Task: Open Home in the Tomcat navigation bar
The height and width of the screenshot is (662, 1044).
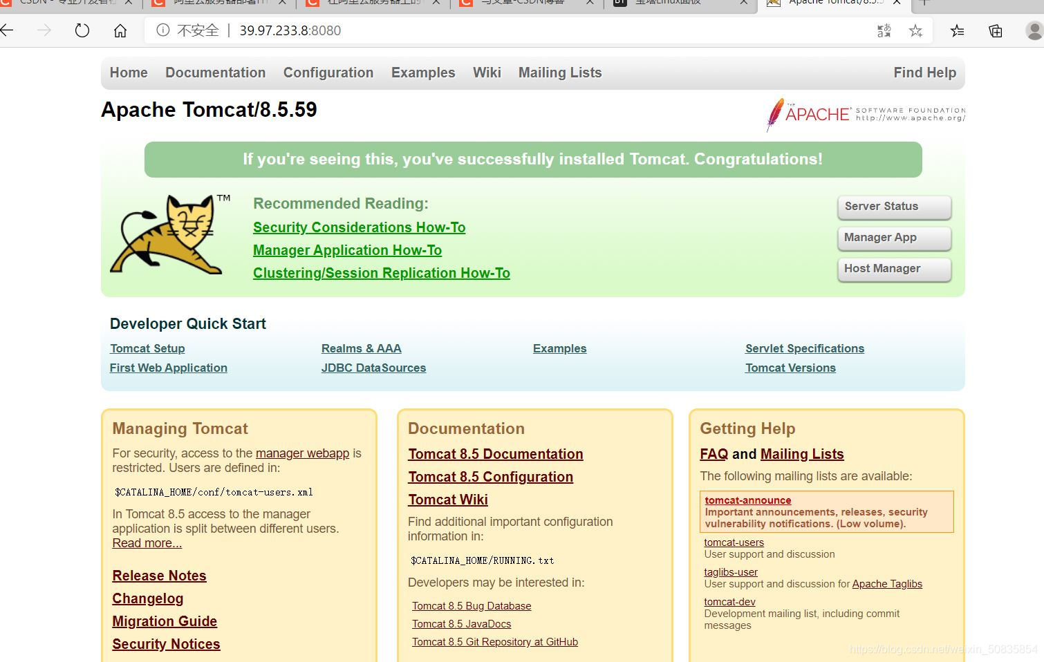Action: tap(129, 73)
